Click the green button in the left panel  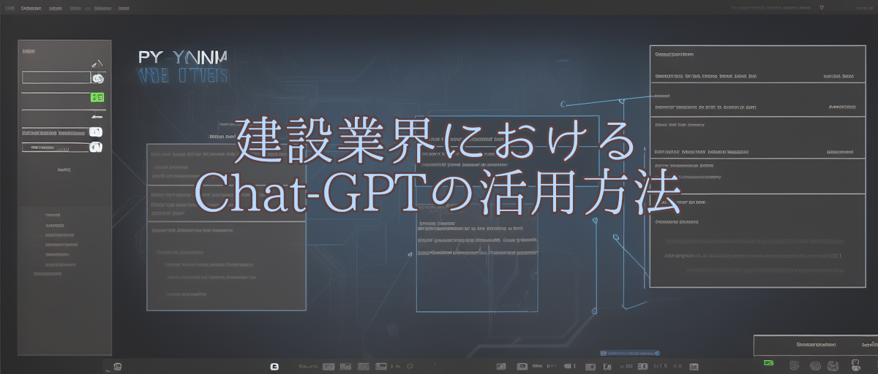pyautogui.click(x=97, y=97)
